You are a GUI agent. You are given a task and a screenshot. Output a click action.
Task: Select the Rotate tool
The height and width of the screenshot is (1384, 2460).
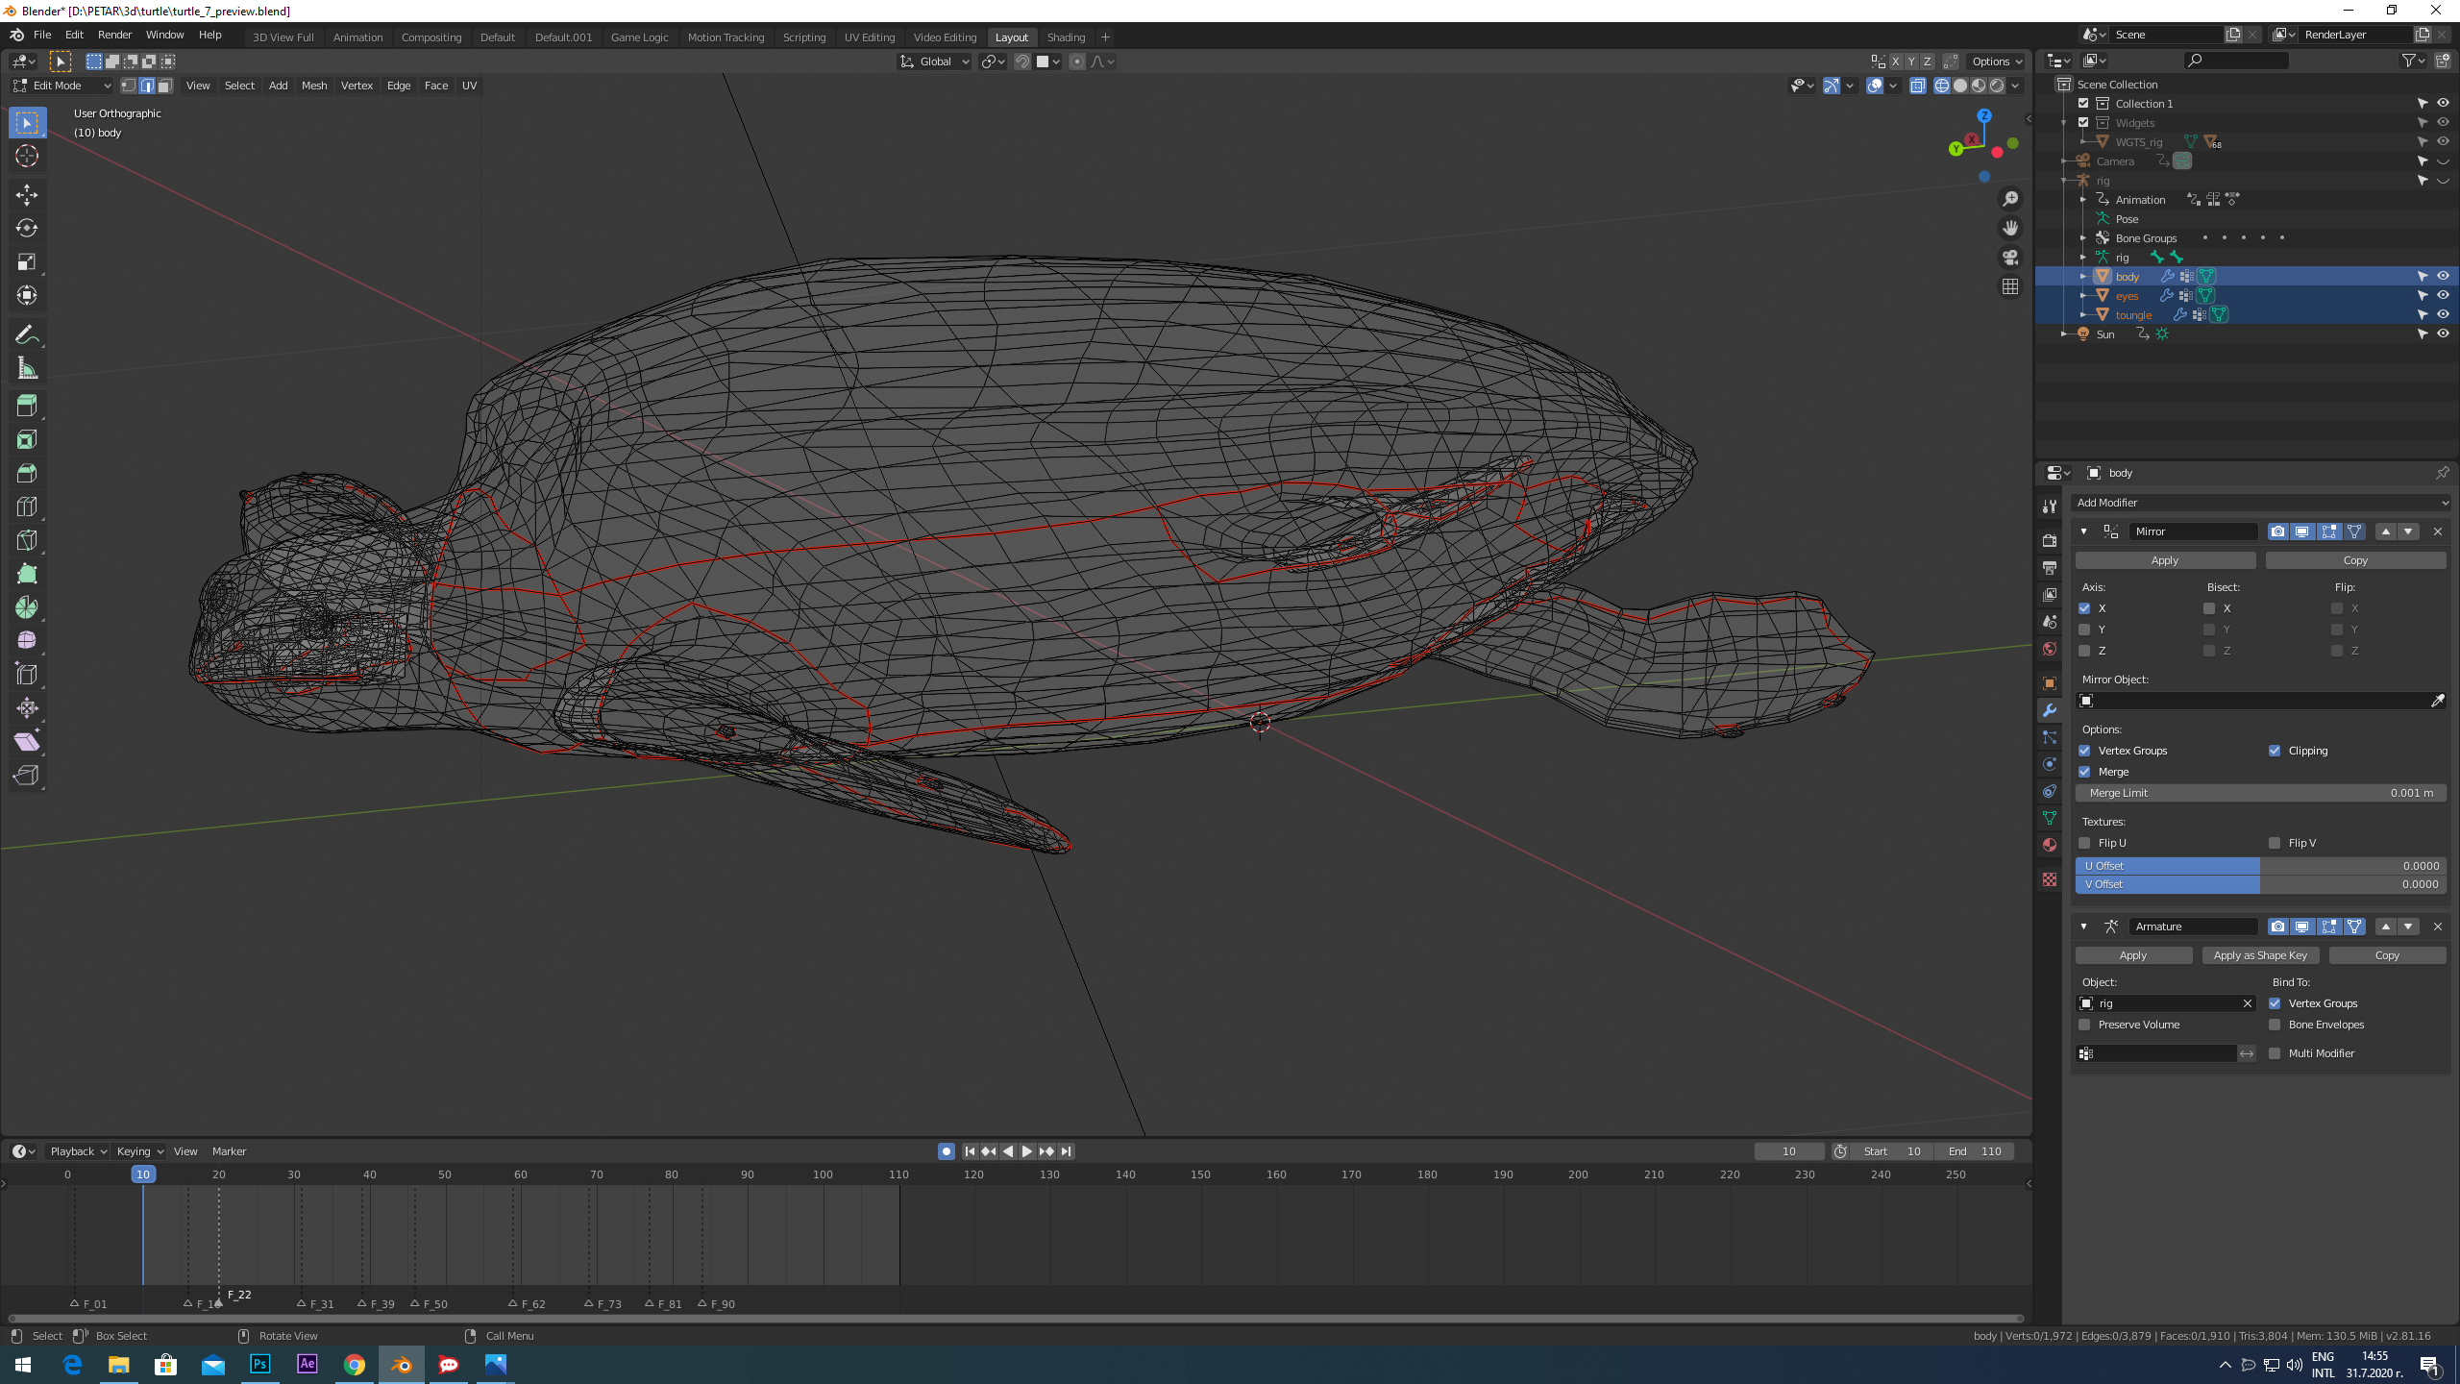coord(27,229)
